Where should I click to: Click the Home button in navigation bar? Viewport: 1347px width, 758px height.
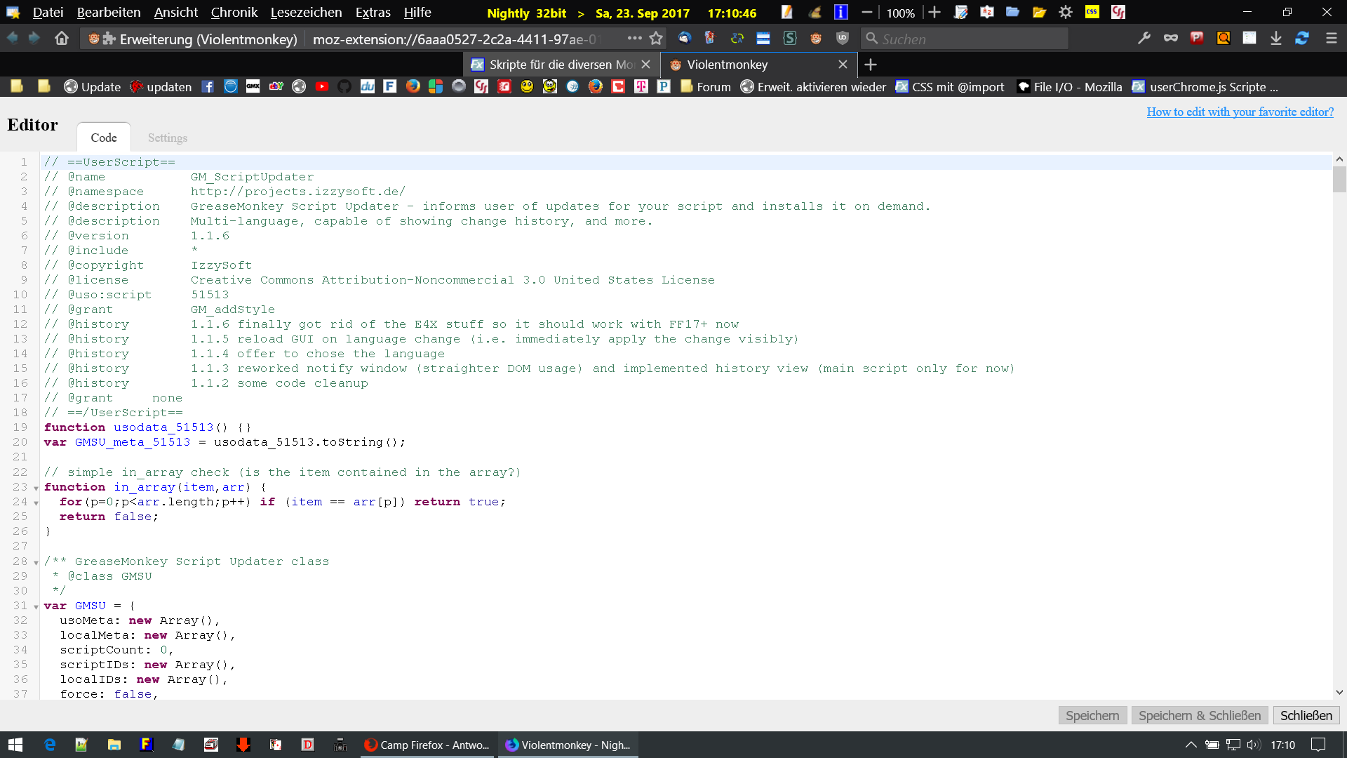click(62, 39)
